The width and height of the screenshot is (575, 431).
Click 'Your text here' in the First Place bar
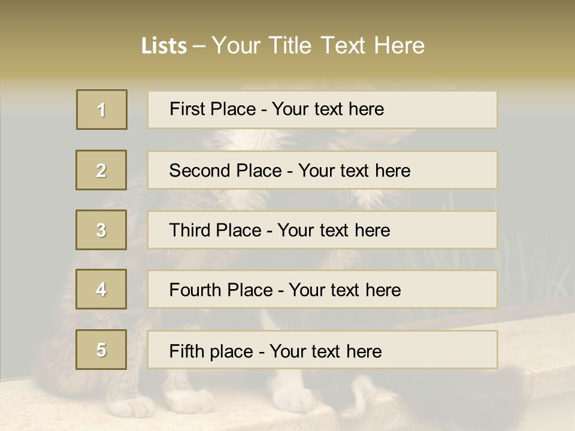pyautogui.click(x=328, y=109)
